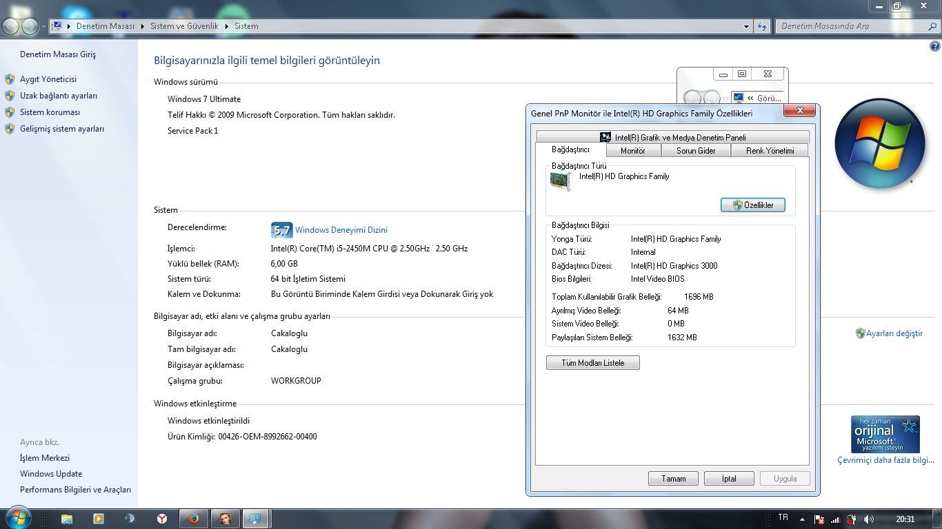Click Sistem breadcrumb in address bar
942x529 pixels.
[x=246, y=26]
